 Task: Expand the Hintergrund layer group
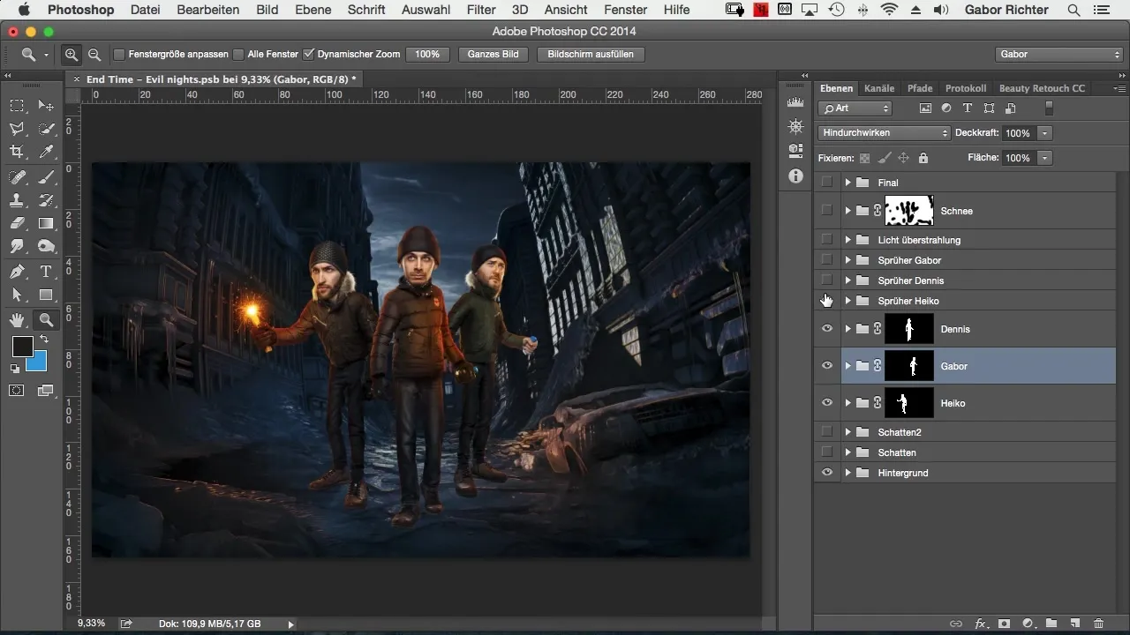847,473
